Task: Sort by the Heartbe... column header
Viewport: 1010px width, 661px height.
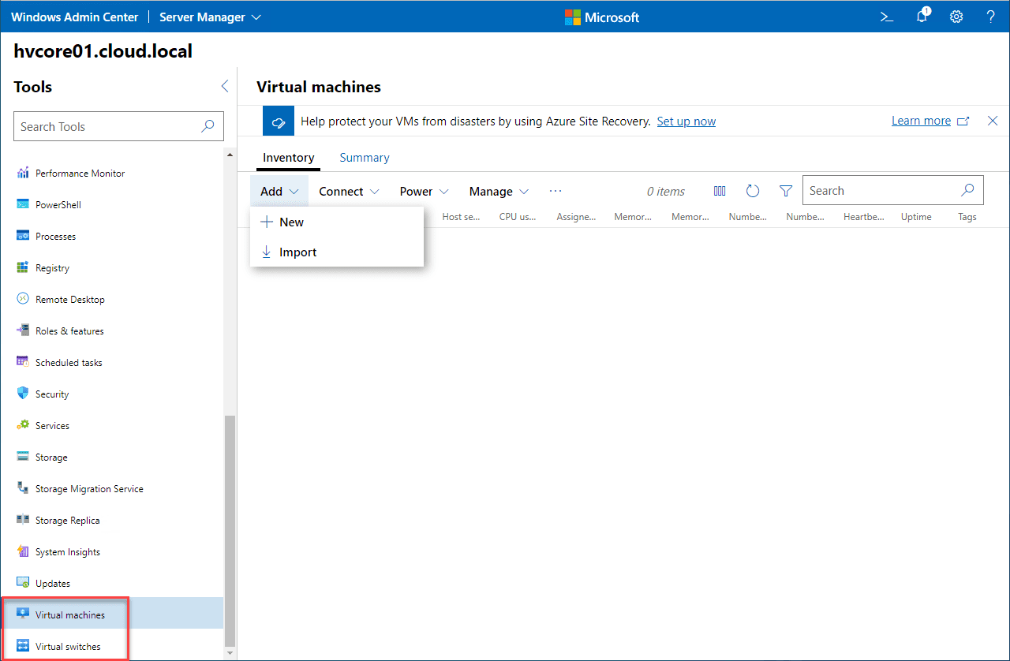Action: 864,217
